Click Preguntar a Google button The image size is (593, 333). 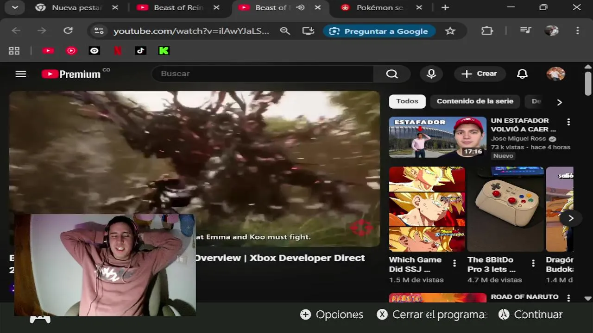click(379, 31)
